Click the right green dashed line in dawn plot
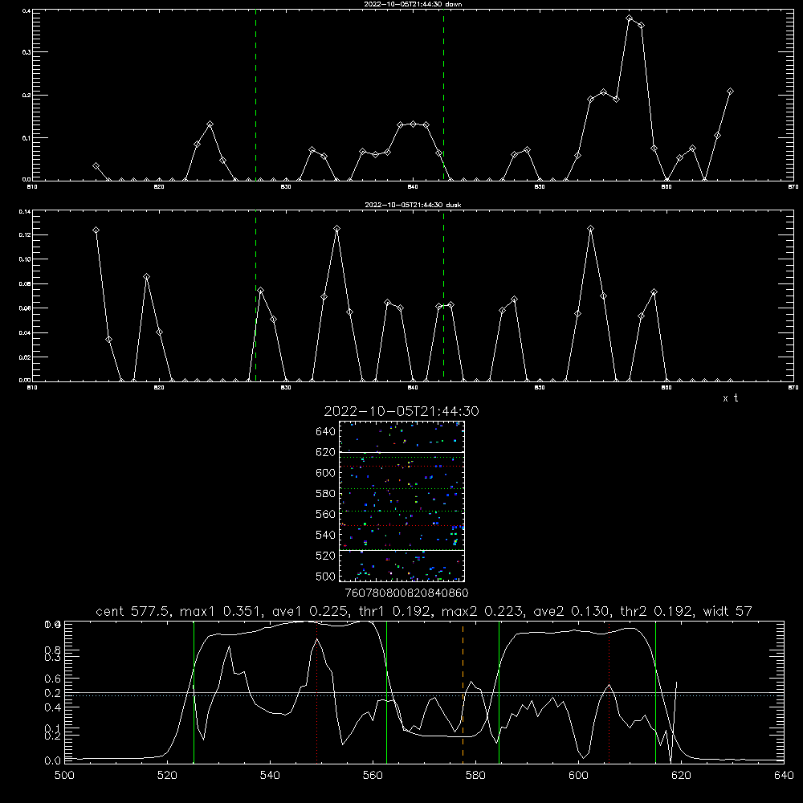The height and width of the screenshot is (803, 803). [x=443, y=96]
